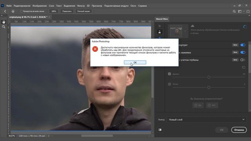Click the greyed OK button in Neural Filters
Screen dimensions: 251x141
[222, 130]
